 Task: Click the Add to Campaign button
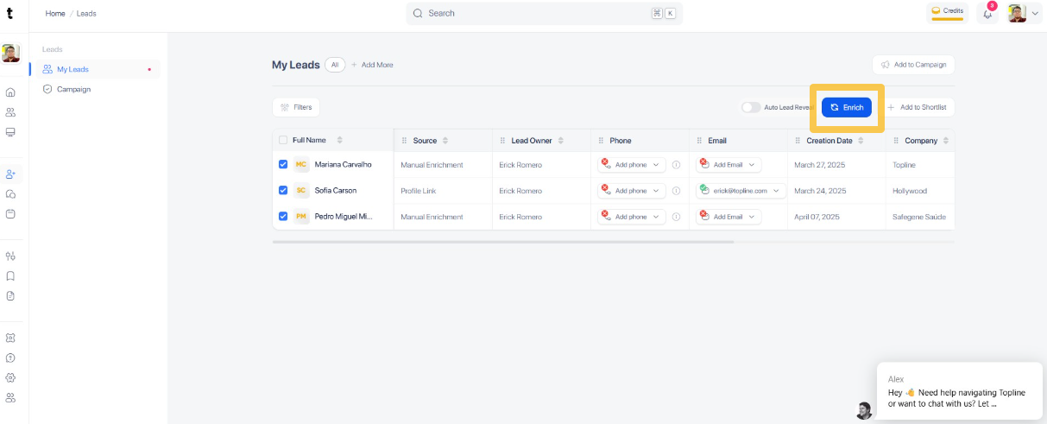(913, 65)
